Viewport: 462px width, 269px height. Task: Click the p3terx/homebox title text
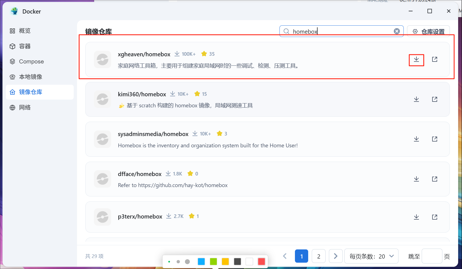click(x=140, y=217)
